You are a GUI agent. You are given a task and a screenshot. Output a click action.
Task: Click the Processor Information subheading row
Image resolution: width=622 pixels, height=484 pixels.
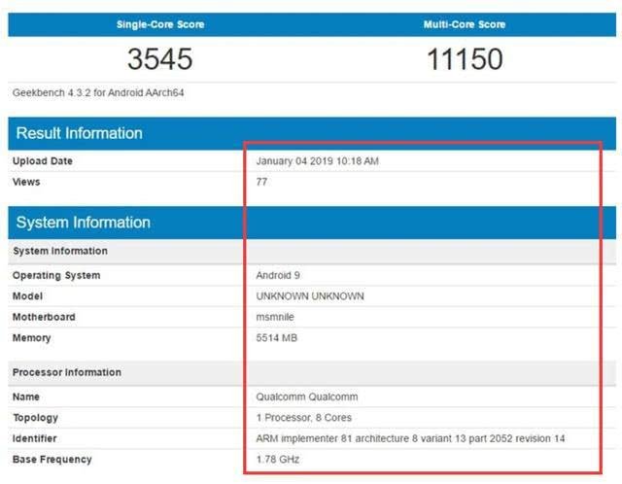[x=67, y=372]
